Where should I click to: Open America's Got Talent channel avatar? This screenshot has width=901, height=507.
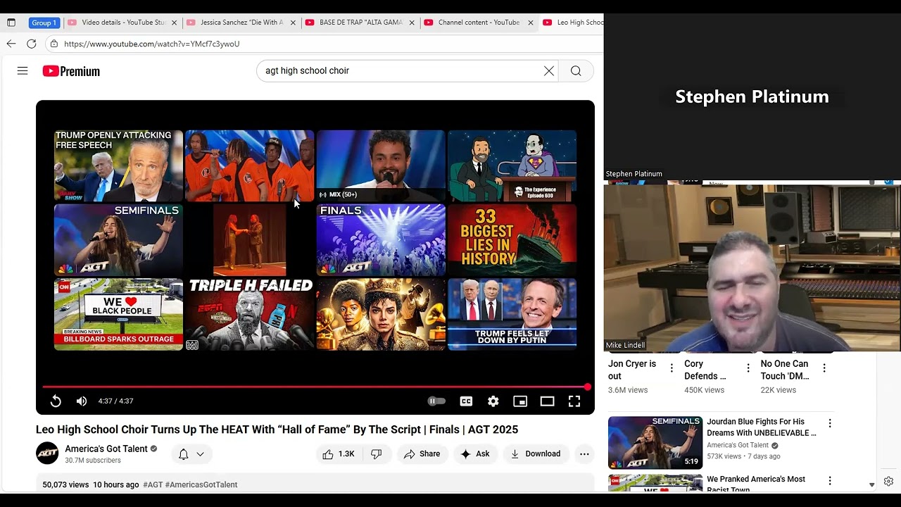click(x=47, y=453)
